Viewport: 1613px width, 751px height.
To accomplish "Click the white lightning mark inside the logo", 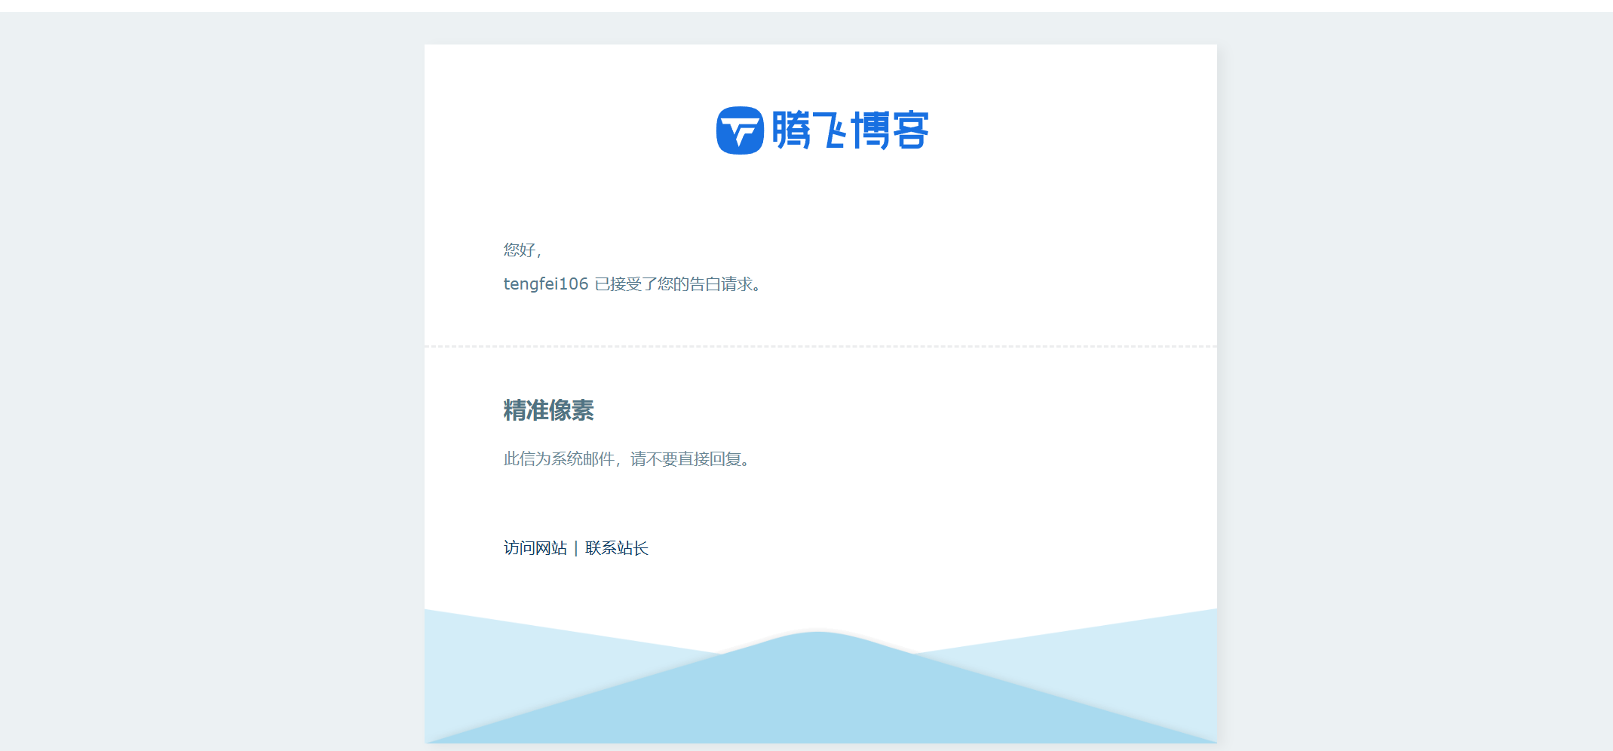I will (741, 130).
